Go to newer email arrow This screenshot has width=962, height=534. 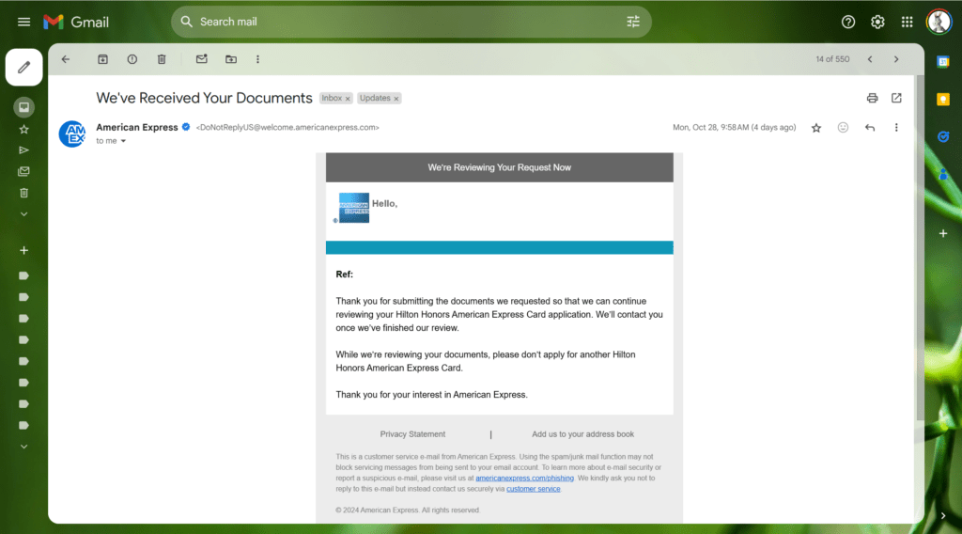(x=869, y=59)
